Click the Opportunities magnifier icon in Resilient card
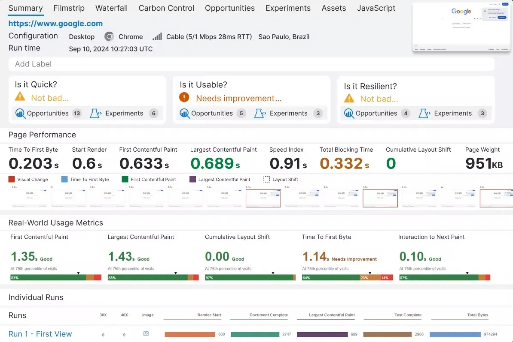Image resolution: width=513 pixels, height=342 pixels. (x=349, y=113)
